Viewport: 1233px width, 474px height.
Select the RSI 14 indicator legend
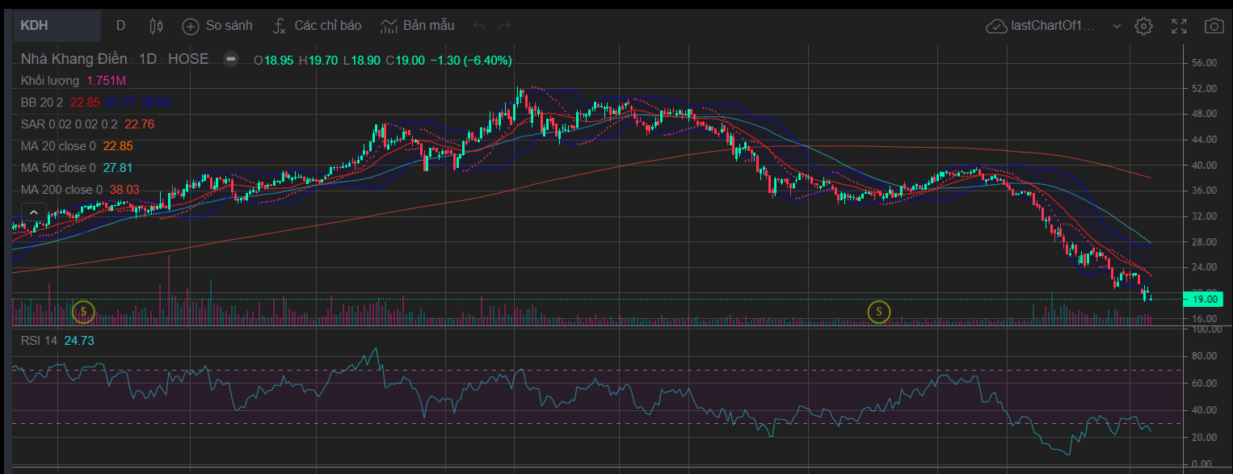pos(39,341)
